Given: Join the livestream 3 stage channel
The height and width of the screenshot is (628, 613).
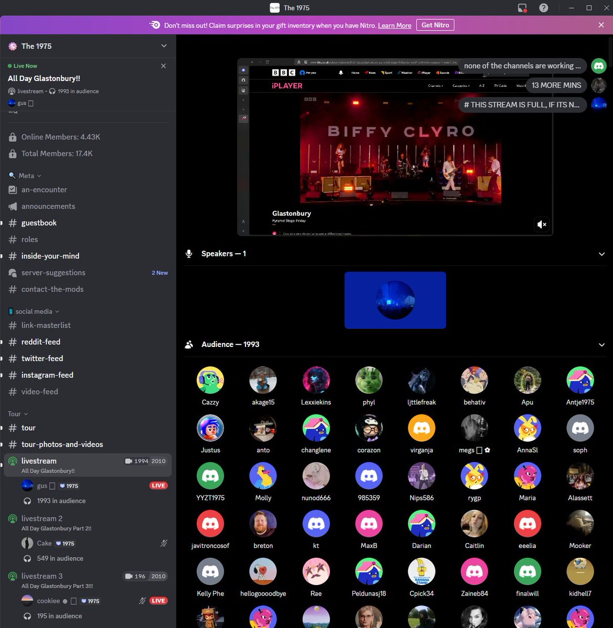Looking at the screenshot, I should (88, 580).
